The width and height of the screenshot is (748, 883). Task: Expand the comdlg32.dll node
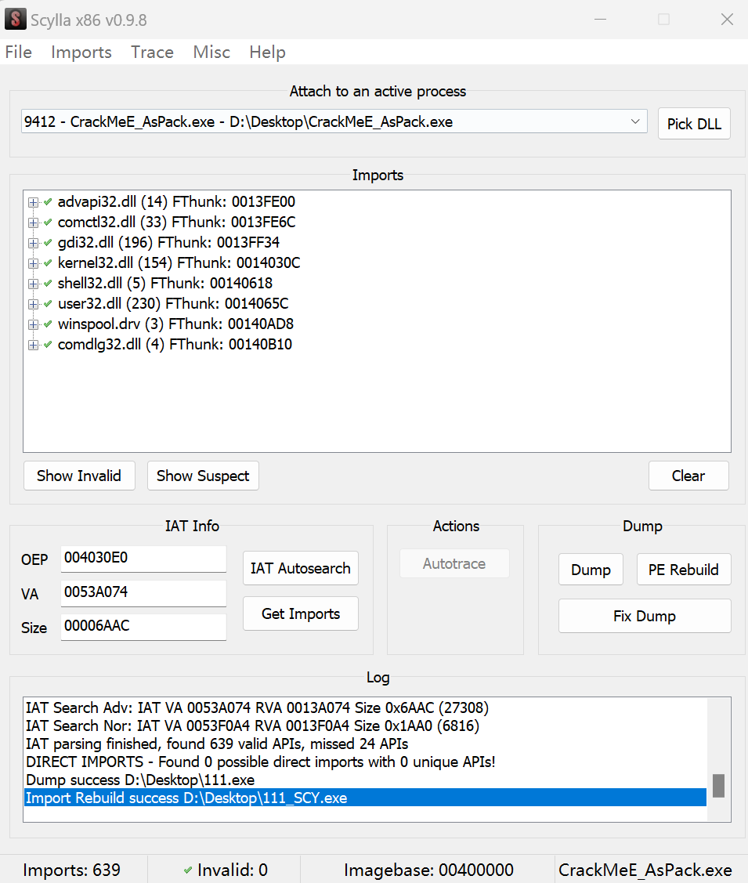coord(33,345)
